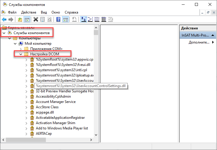
Task: Click package icon beside ActivatableApplicationRegistrar
Action: pos(32,118)
